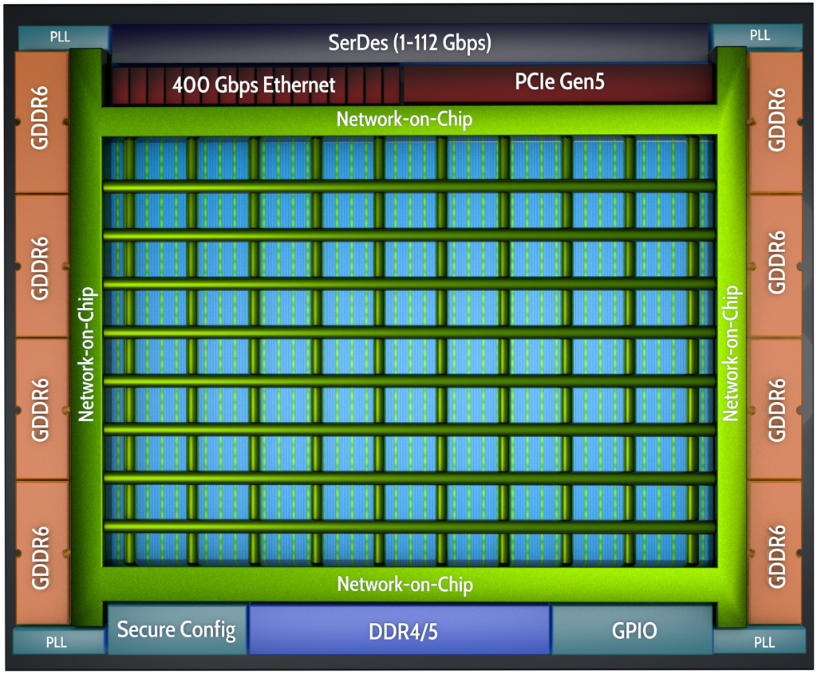Select the vertical Network-on-Chip label on left side
Screen dimensions: 817x674
click(x=87, y=353)
